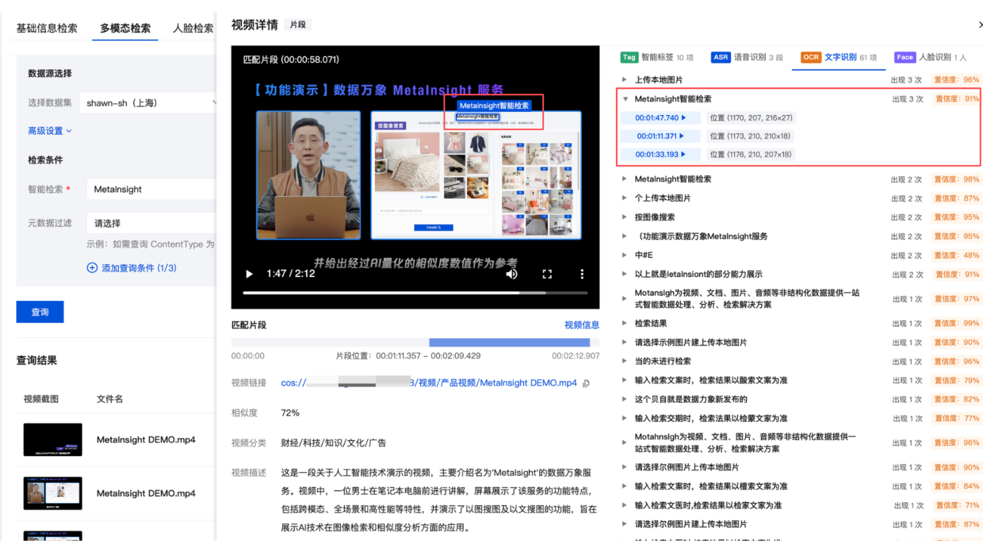The width and height of the screenshot is (983, 553).
Task: Click the 位置 (1176, 210, 207×18) value
Action: pos(751,154)
